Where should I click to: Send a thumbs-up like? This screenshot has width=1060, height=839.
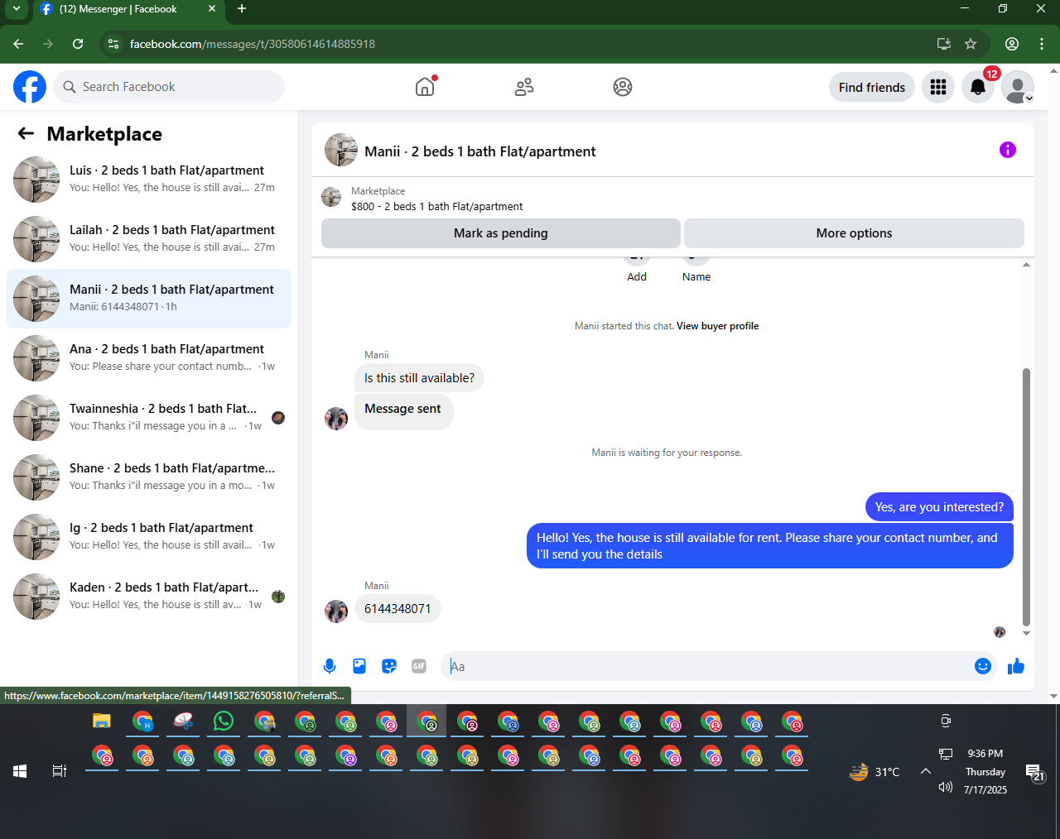[x=1016, y=666]
